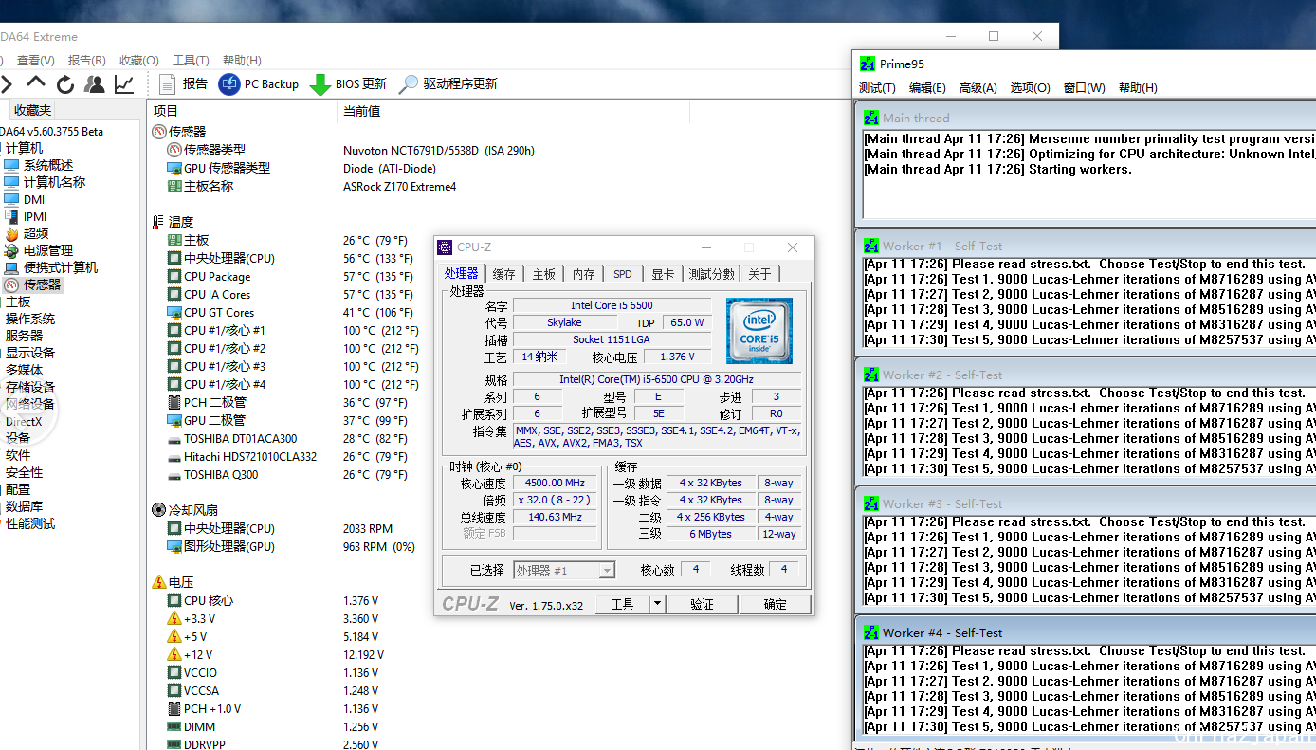Select DMI in the sidebar tree

[34, 199]
